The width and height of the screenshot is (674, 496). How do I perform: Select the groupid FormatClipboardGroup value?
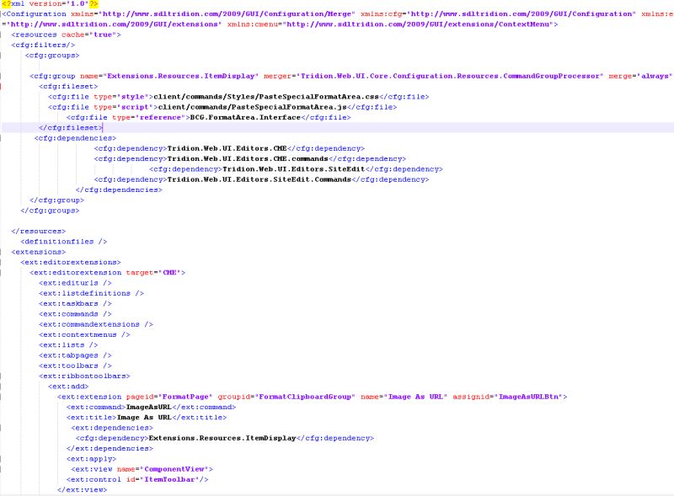[x=305, y=397]
